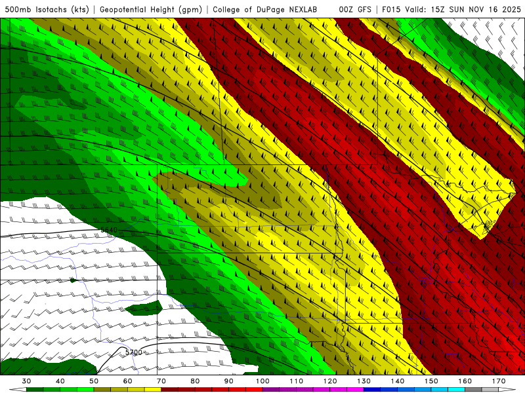The height and width of the screenshot is (393, 525).
Task: Pick the bright red swatch ending at 100
Action: [254, 390]
